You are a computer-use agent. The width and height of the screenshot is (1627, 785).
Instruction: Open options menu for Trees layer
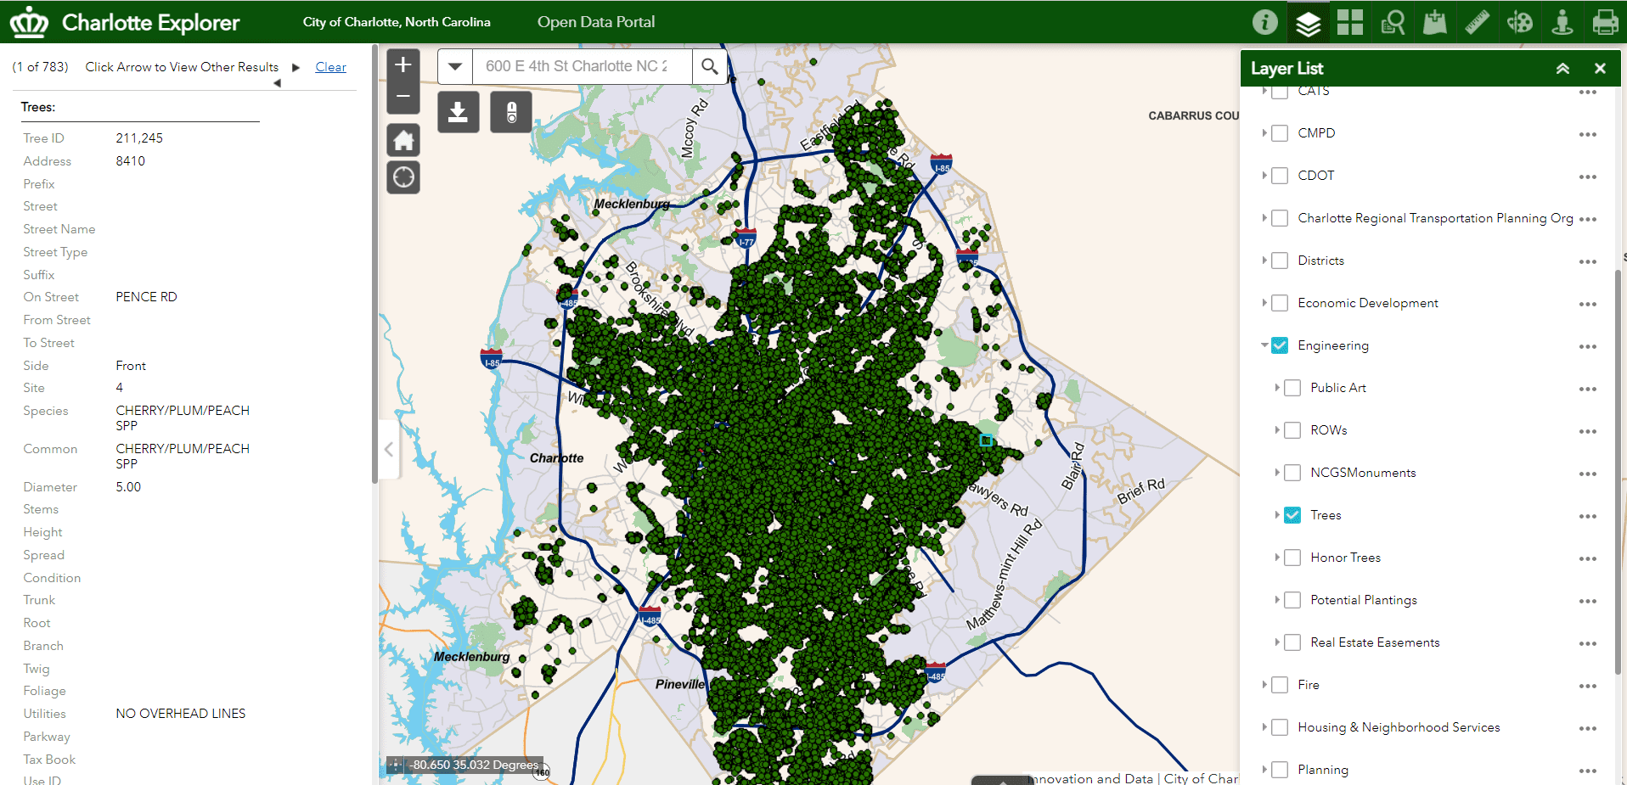(x=1588, y=516)
